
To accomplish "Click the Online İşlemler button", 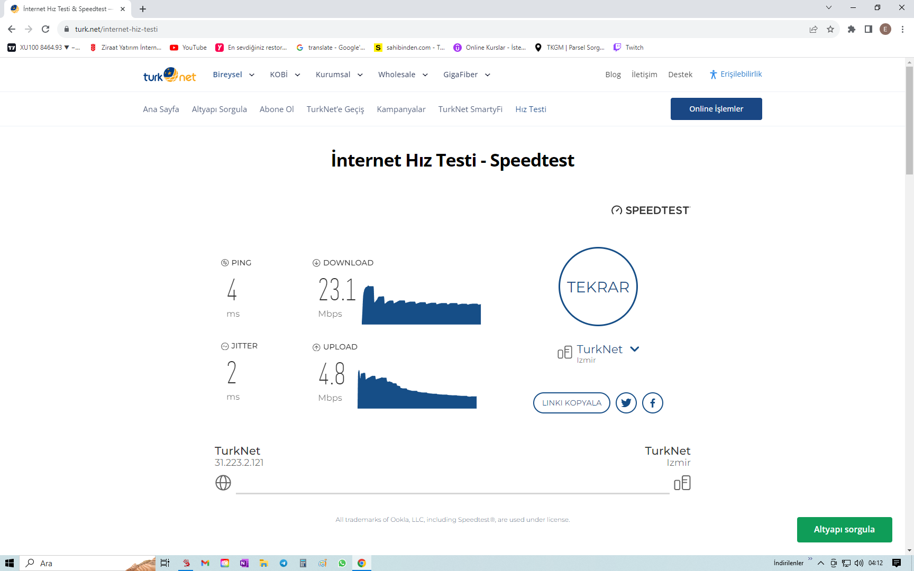I will click(x=716, y=109).
